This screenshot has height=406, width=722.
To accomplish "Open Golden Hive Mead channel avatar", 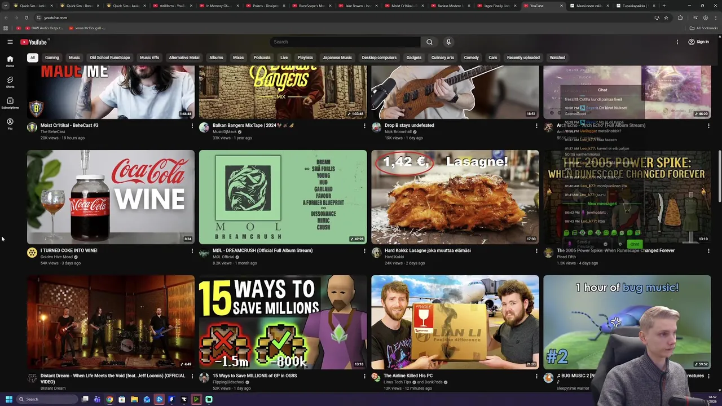I will pyautogui.click(x=32, y=253).
